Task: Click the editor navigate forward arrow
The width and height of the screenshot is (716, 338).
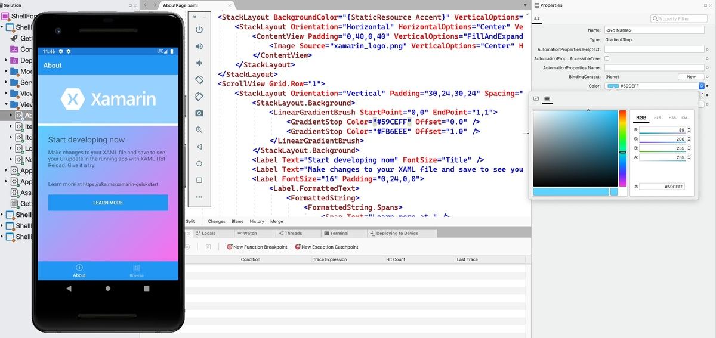Action: point(155,5)
